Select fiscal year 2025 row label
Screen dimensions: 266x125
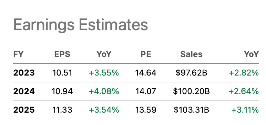(x=24, y=110)
